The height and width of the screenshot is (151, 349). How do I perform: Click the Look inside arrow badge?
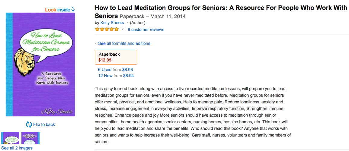pos(60,10)
